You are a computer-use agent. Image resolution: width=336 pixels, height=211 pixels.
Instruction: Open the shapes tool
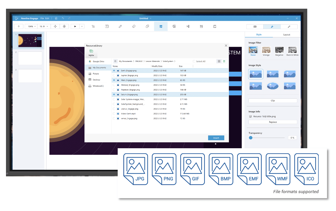pos(147,26)
